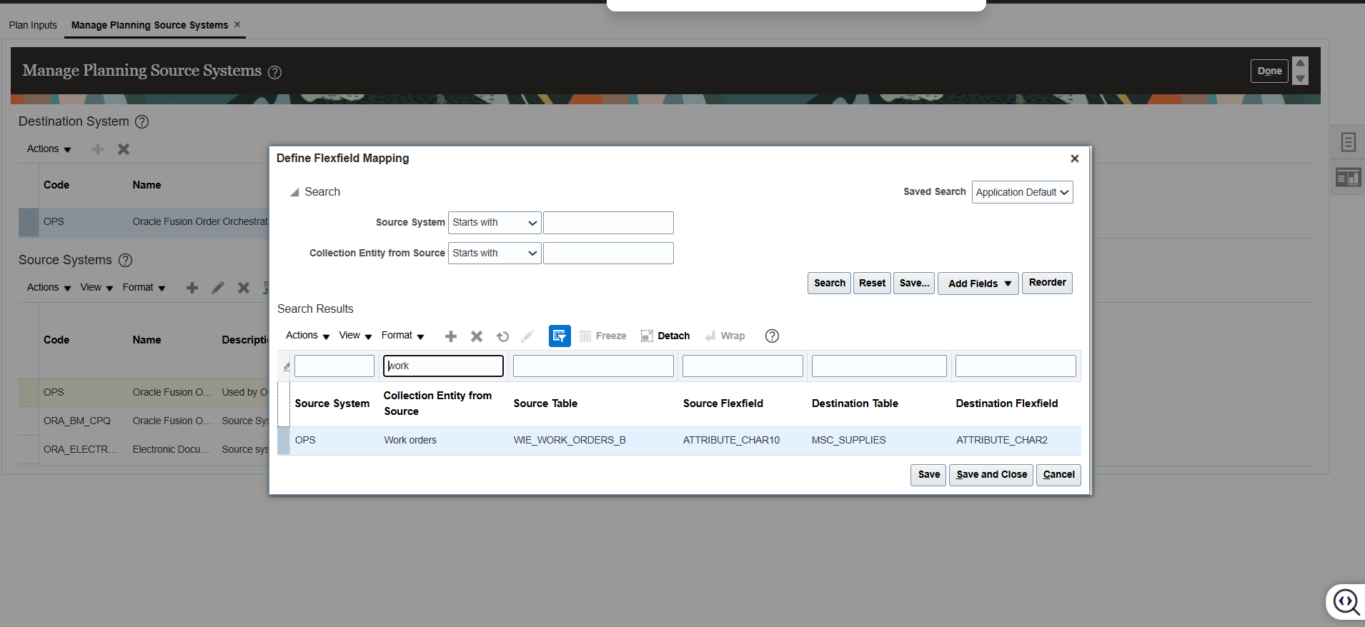Click the Source Table filter field
This screenshot has width=1365, height=627.
593,366
